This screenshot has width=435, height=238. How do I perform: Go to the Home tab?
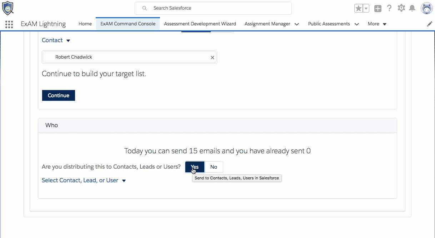85,24
